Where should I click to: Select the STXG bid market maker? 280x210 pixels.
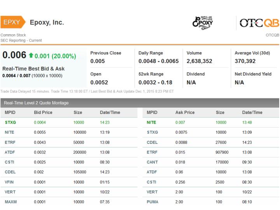[10, 122]
